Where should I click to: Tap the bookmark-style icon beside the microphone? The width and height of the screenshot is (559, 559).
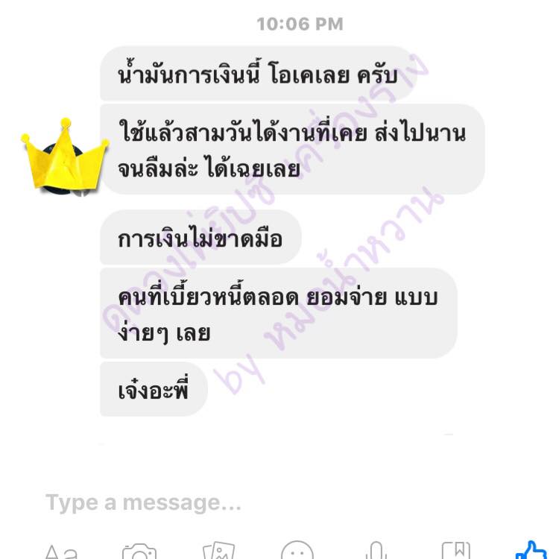point(456,551)
